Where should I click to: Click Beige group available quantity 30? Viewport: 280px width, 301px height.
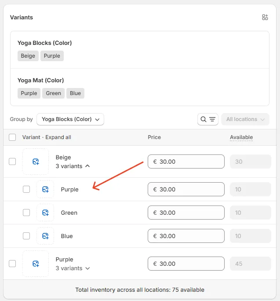[251, 162]
